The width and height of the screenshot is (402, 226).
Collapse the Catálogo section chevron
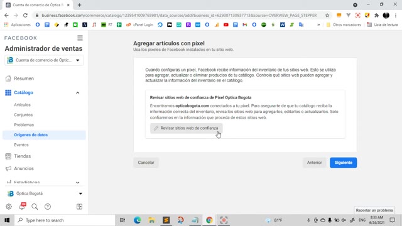[x=78, y=93]
